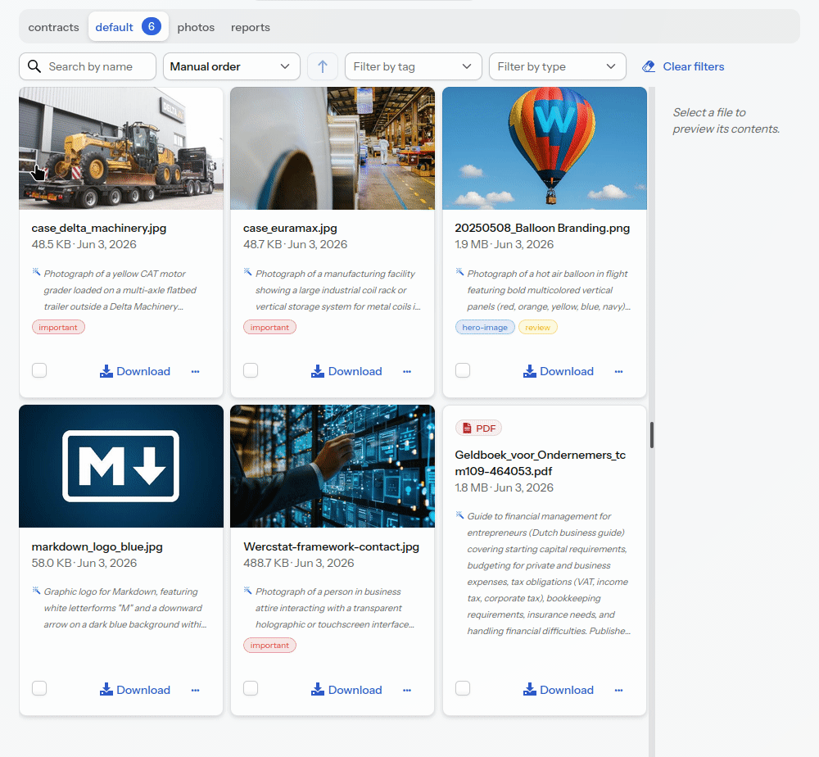819x757 pixels.
Task: Click download icon for case_euramax.jpg
Action: 318,371
